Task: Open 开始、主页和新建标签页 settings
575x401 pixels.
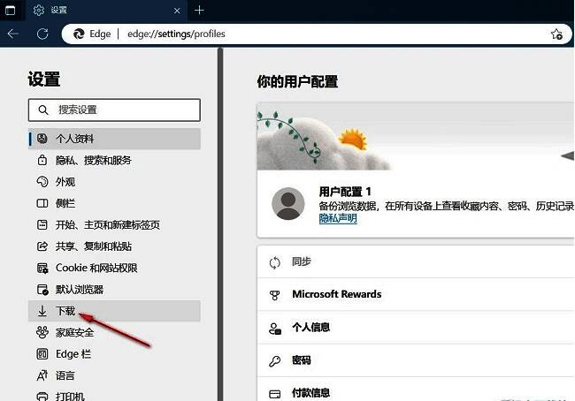Action: click(x=107, y=224)
